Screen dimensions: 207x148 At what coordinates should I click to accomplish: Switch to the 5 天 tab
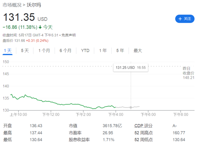click(25, 51)
